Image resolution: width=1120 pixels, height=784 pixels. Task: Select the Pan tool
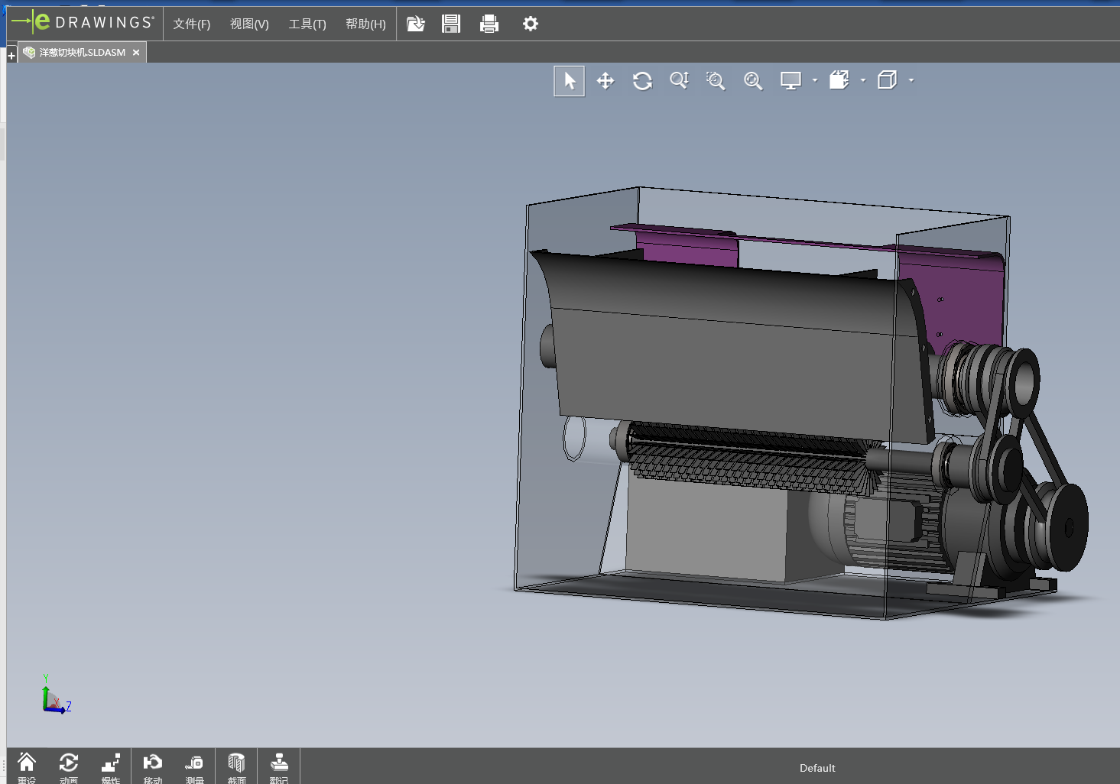tap(605, 81)
